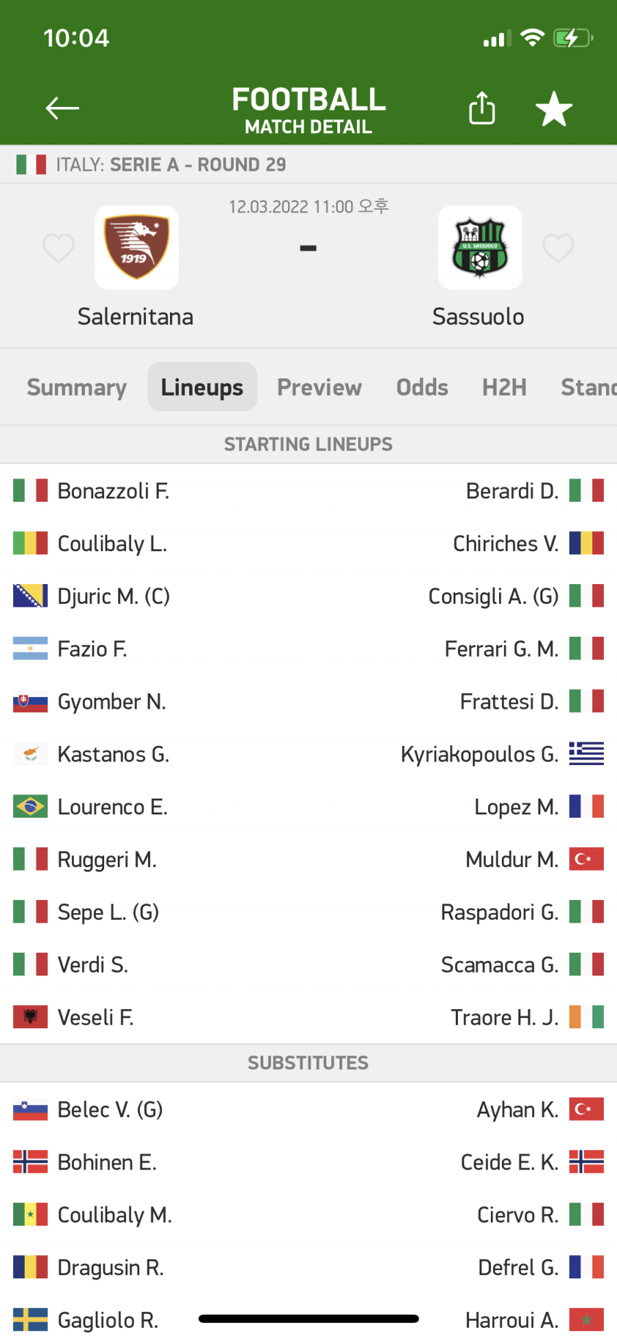Select the Lineups tab

click(x=202, y=387)
